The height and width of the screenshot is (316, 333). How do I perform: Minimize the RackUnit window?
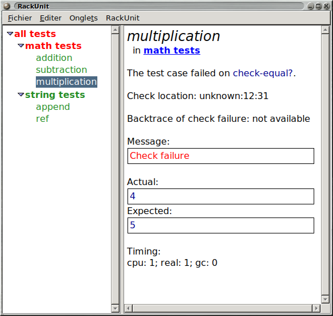coord(310,6)
